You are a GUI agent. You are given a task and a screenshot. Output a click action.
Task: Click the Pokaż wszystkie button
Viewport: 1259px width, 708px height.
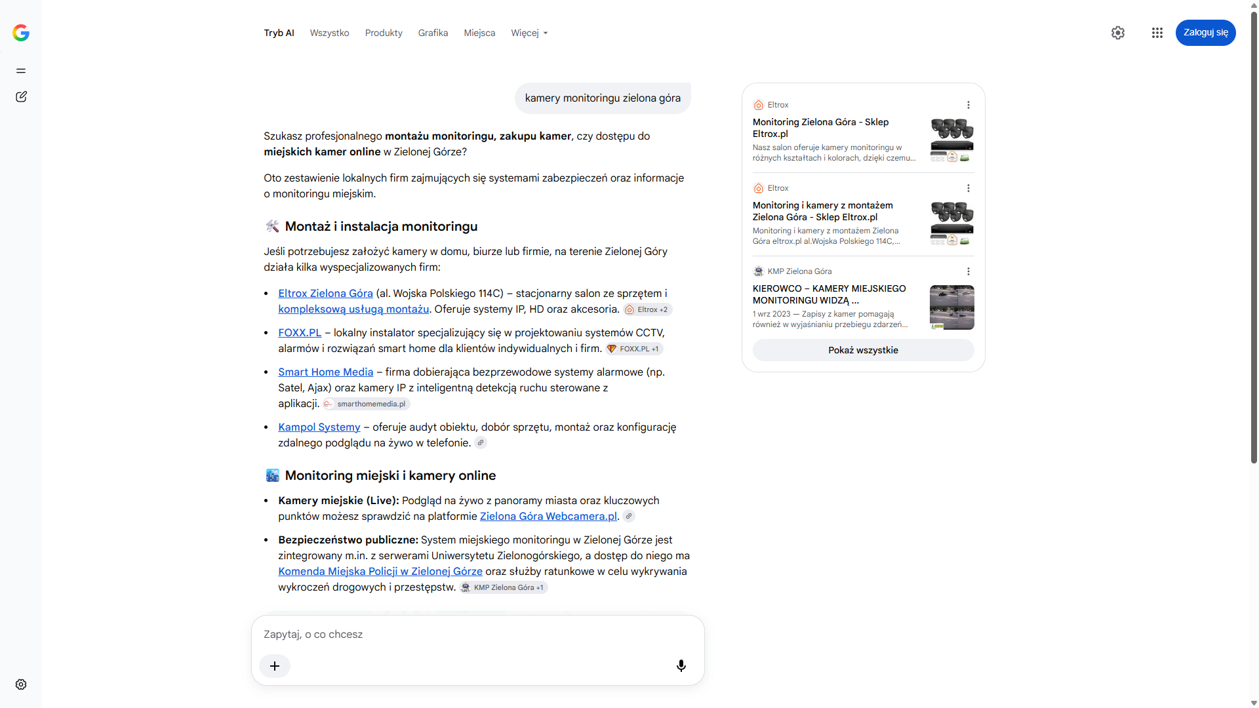coord(864,350)
